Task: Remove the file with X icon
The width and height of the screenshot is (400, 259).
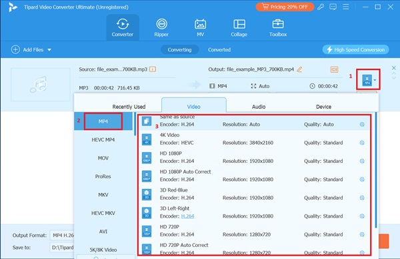Action: [393, 68]
